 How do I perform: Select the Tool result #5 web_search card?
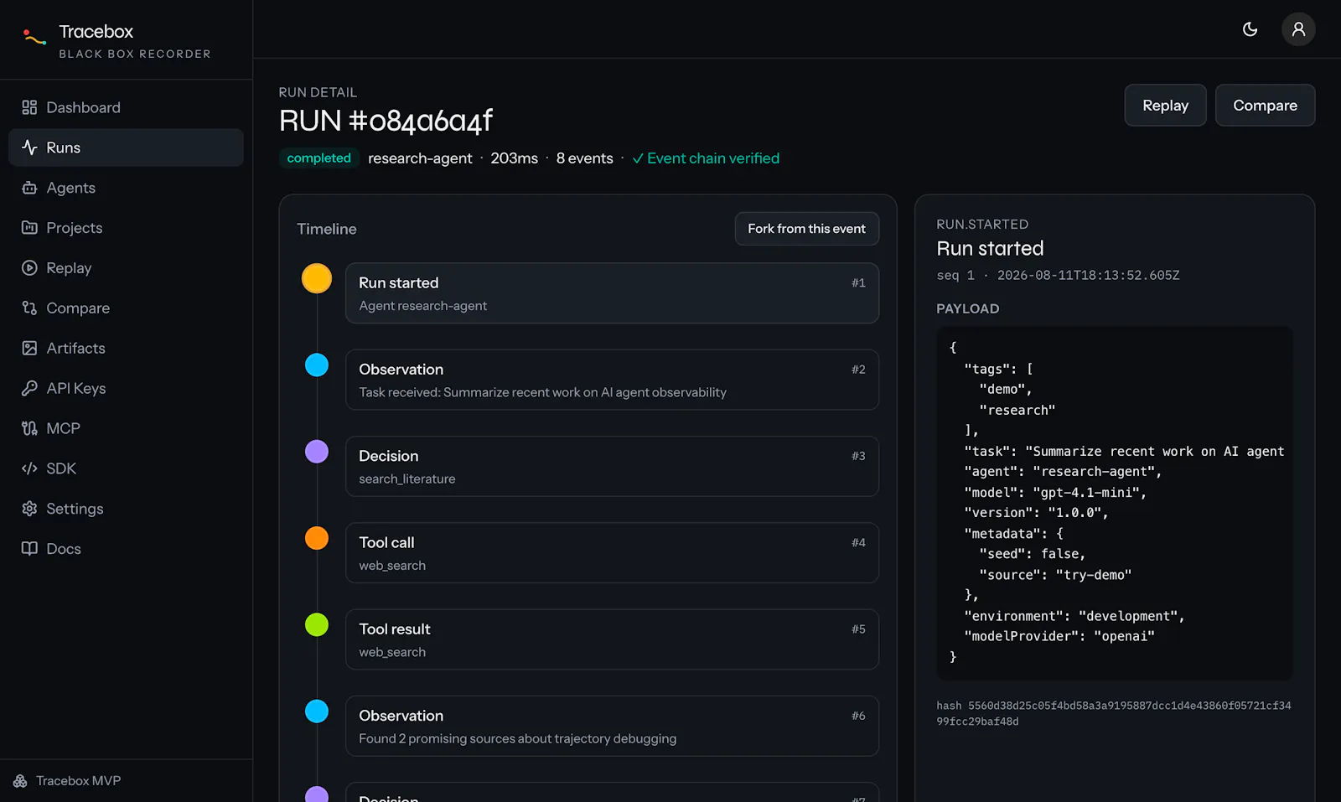click(x=612, y=639)
